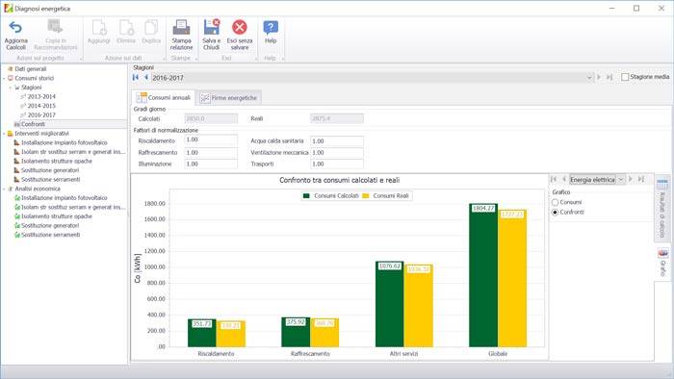Expand Azione sui dati group launcher
This screenshot has width=674, height=379.
click(164, 59)
